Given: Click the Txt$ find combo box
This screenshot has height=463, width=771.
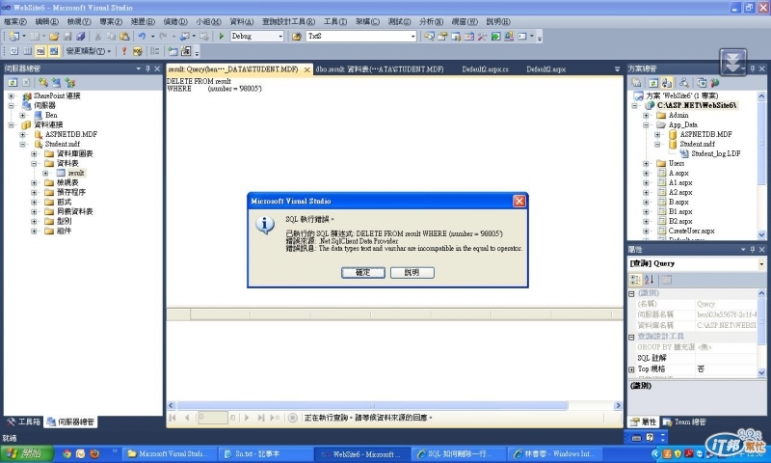Looking at the screenshot, I should click(361, 36).
